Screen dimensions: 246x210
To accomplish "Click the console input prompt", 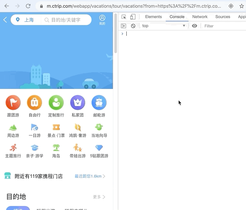I will tap(182, 34).
